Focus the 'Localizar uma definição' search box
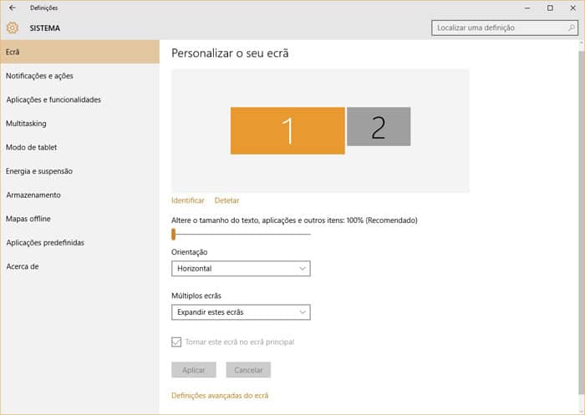Screen dimensions: 585x415 point(505,28)
